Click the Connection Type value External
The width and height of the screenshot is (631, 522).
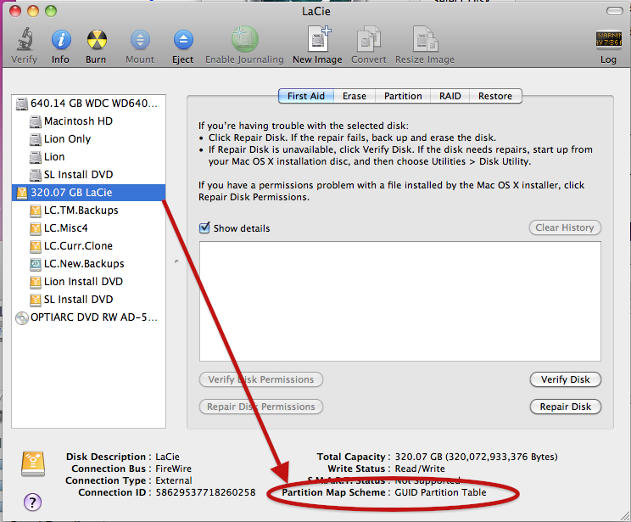pyautogui.click(x=174, y=480)
